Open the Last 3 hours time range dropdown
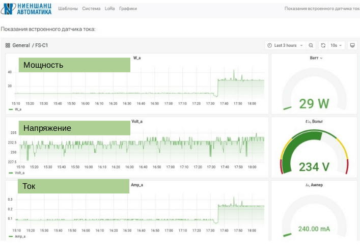The height and width of the screenshot is (252, 360). pos(285,45)
